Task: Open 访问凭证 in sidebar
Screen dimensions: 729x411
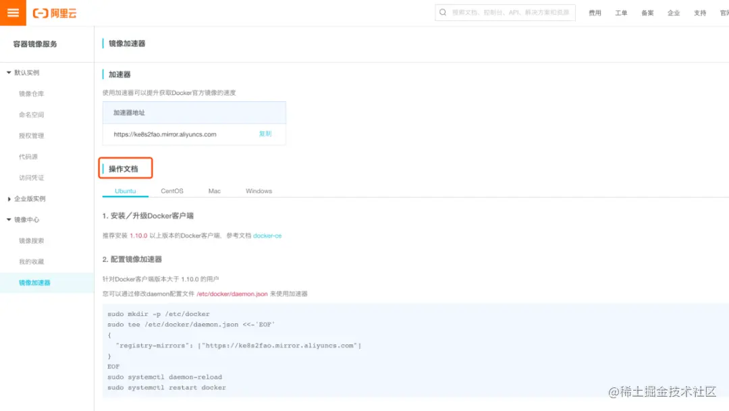Action: (31, 177)
